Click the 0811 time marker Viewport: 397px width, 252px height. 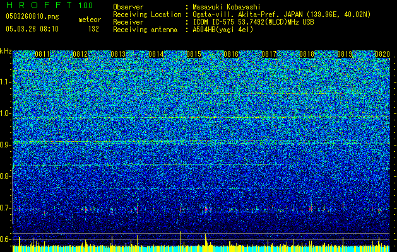tap(42, 54)
